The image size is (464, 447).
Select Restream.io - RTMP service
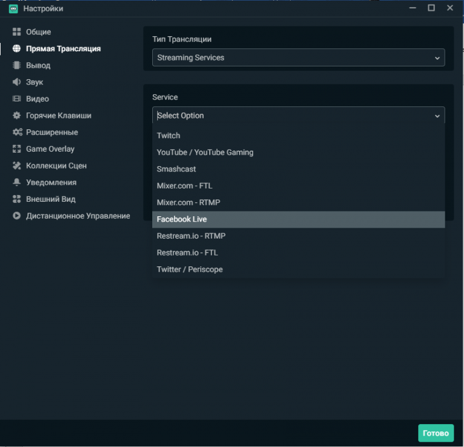point(191,236)
